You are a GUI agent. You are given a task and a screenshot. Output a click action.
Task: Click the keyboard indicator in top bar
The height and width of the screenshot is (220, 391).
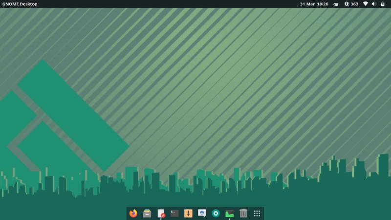pyautogui.click(x=336, y=4)
